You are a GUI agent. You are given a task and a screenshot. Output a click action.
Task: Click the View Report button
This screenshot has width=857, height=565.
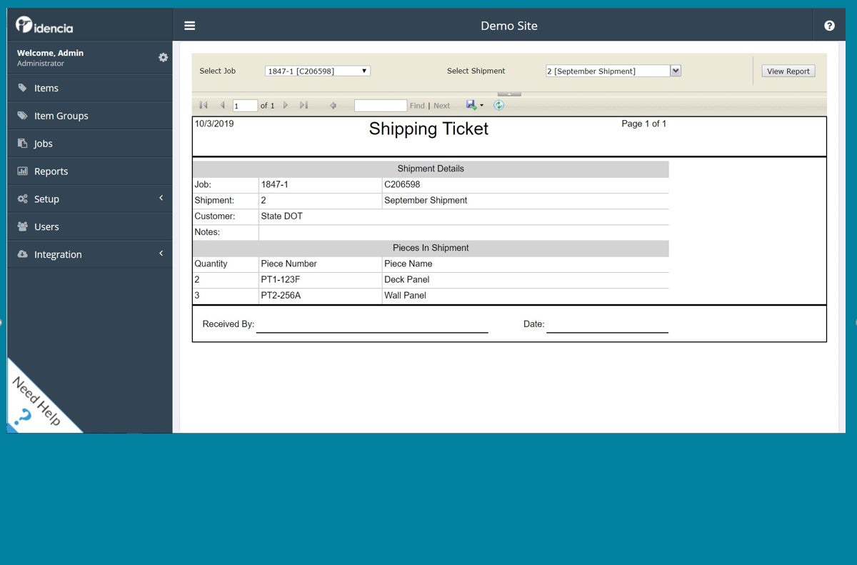coord(788,71)
